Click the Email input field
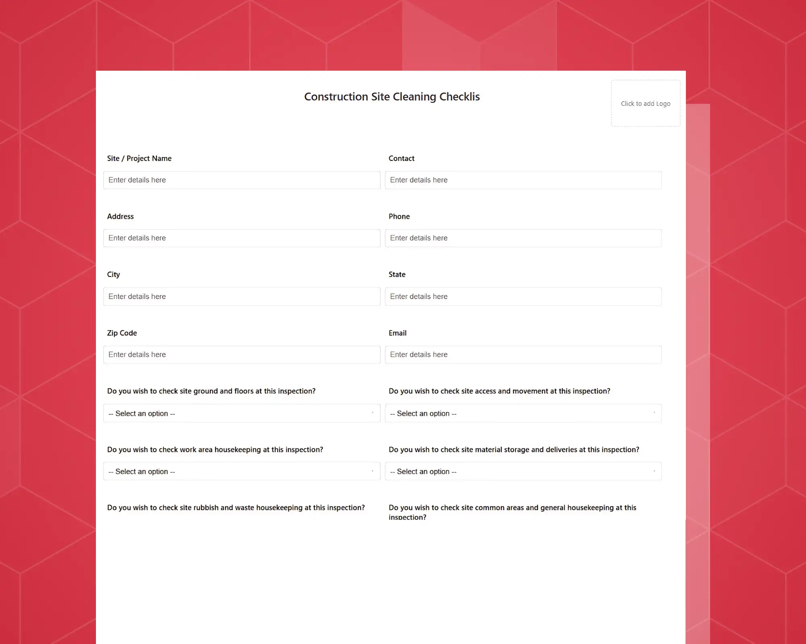 [x=523, y=354]
